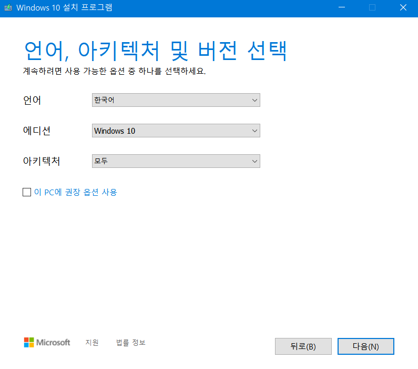Click the 아키텍처 field label
Screen dimensions: 418x369
pyautogui.click(x=42, y=161)
